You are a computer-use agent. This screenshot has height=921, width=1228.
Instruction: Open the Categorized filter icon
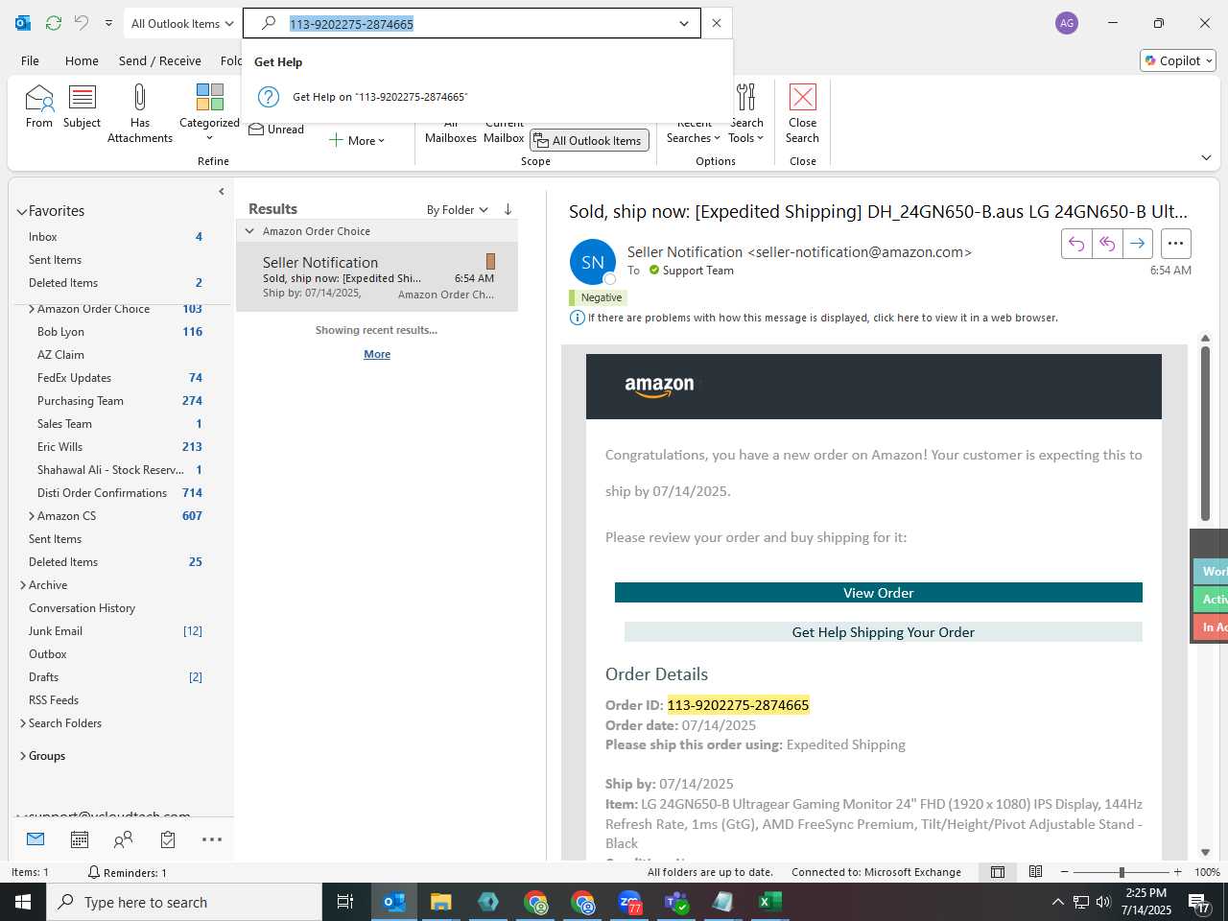coord(209,113)
